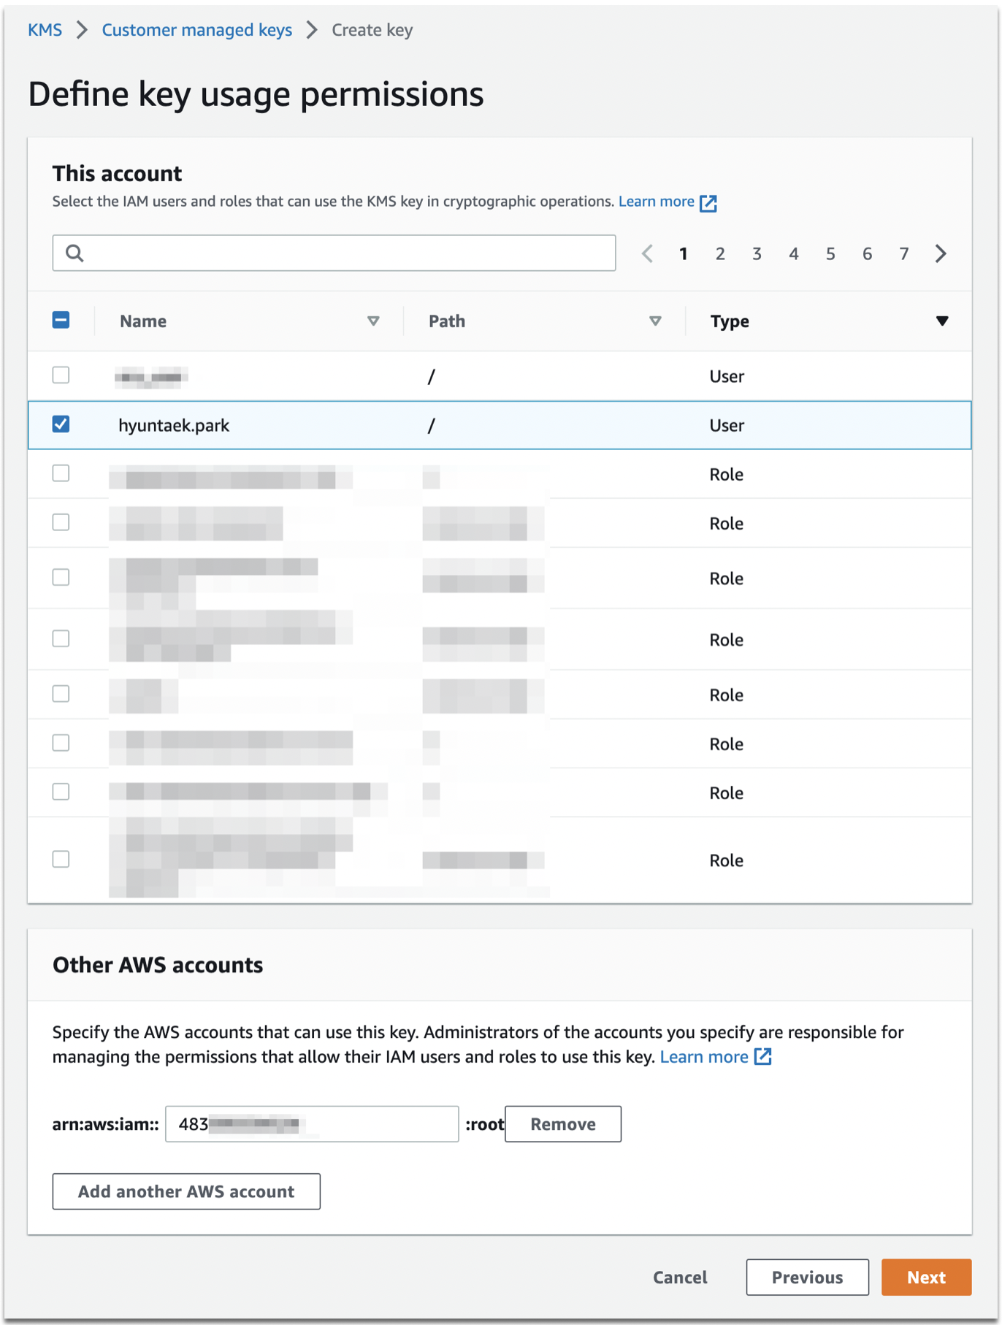
Task: Click the Next button
Action: (925, 1277)
